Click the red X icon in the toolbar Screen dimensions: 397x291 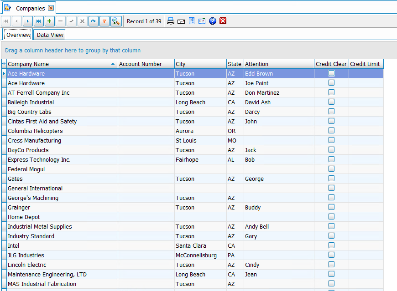[x=223, y=20]
